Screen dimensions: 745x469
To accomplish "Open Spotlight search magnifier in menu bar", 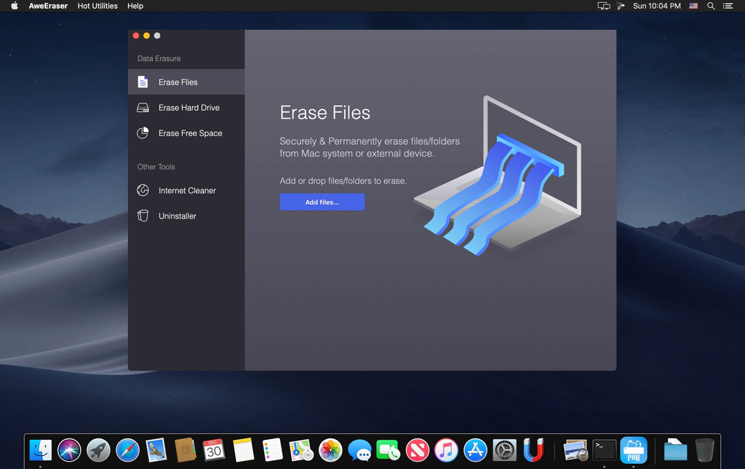I will 711,6.
